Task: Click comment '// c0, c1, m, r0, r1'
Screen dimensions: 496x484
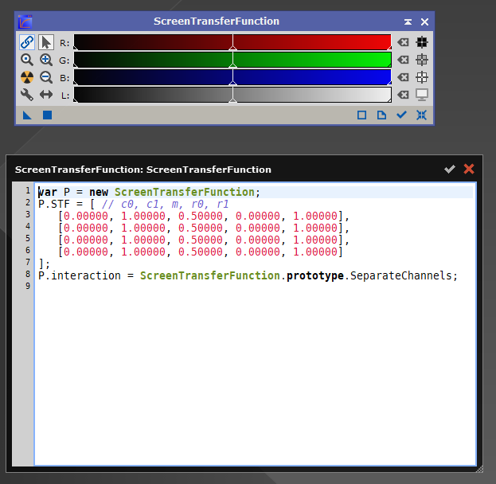Action: (165, 204)
